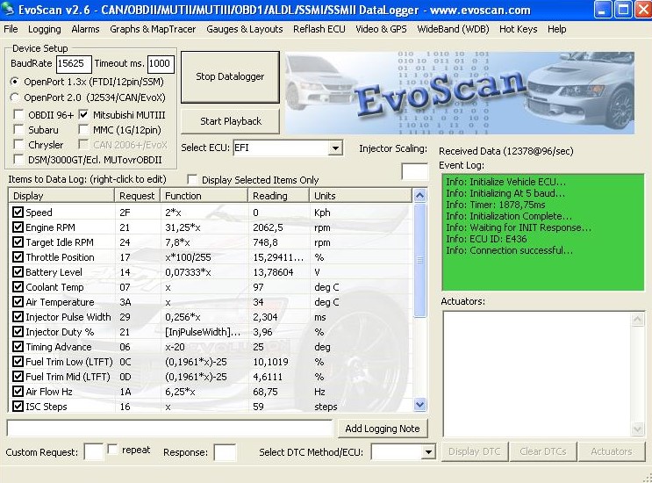Image resolution: width=652 pixels, height=483 pixels.
Task: Open Graphs & MapTracer menu
Action: coord(153,29)
